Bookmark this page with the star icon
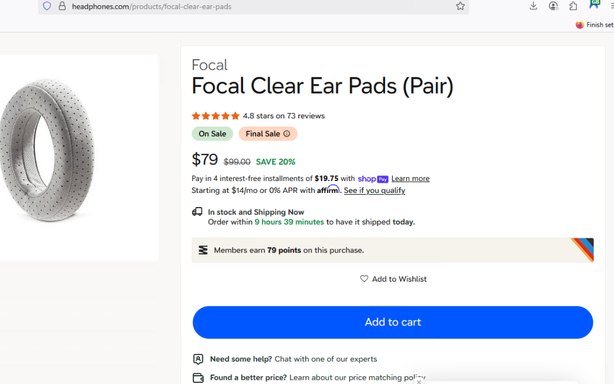The height and width of the screenshot is (384, 614). pyautogui.click(x=460, y=6)
